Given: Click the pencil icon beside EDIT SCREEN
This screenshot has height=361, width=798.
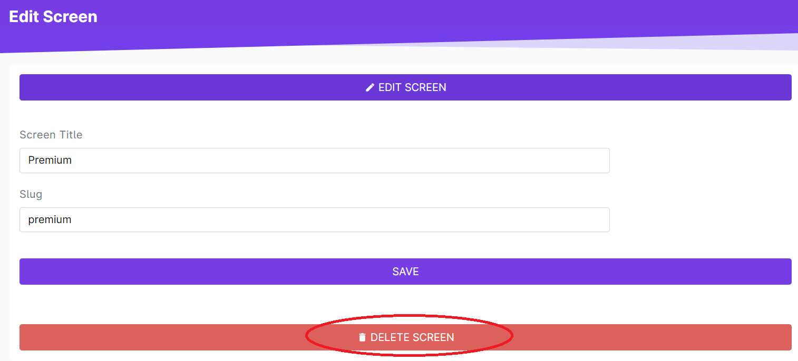Looking at the screenshot, I should 370,87.
